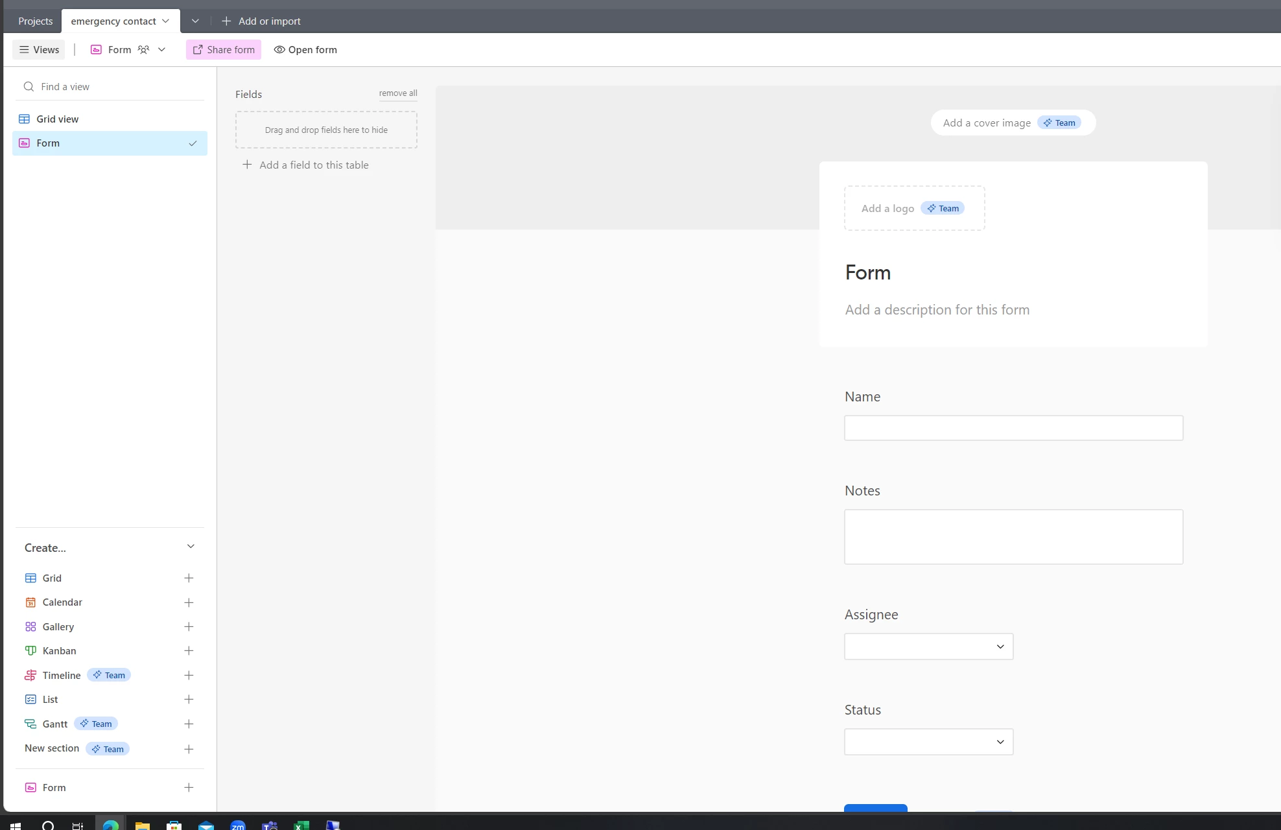
Task: Click the Name input field
Action: [1013, 428]
